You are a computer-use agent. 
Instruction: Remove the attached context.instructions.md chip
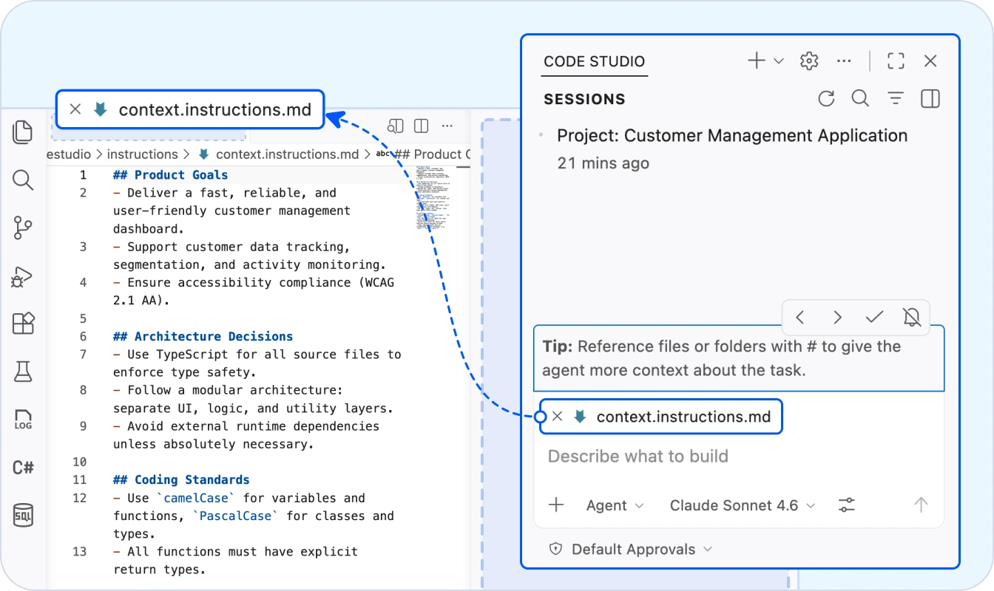click(x=558, y=417)
